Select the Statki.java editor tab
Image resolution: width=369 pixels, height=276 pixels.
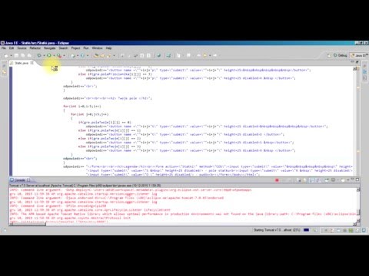tap(22, 63)
